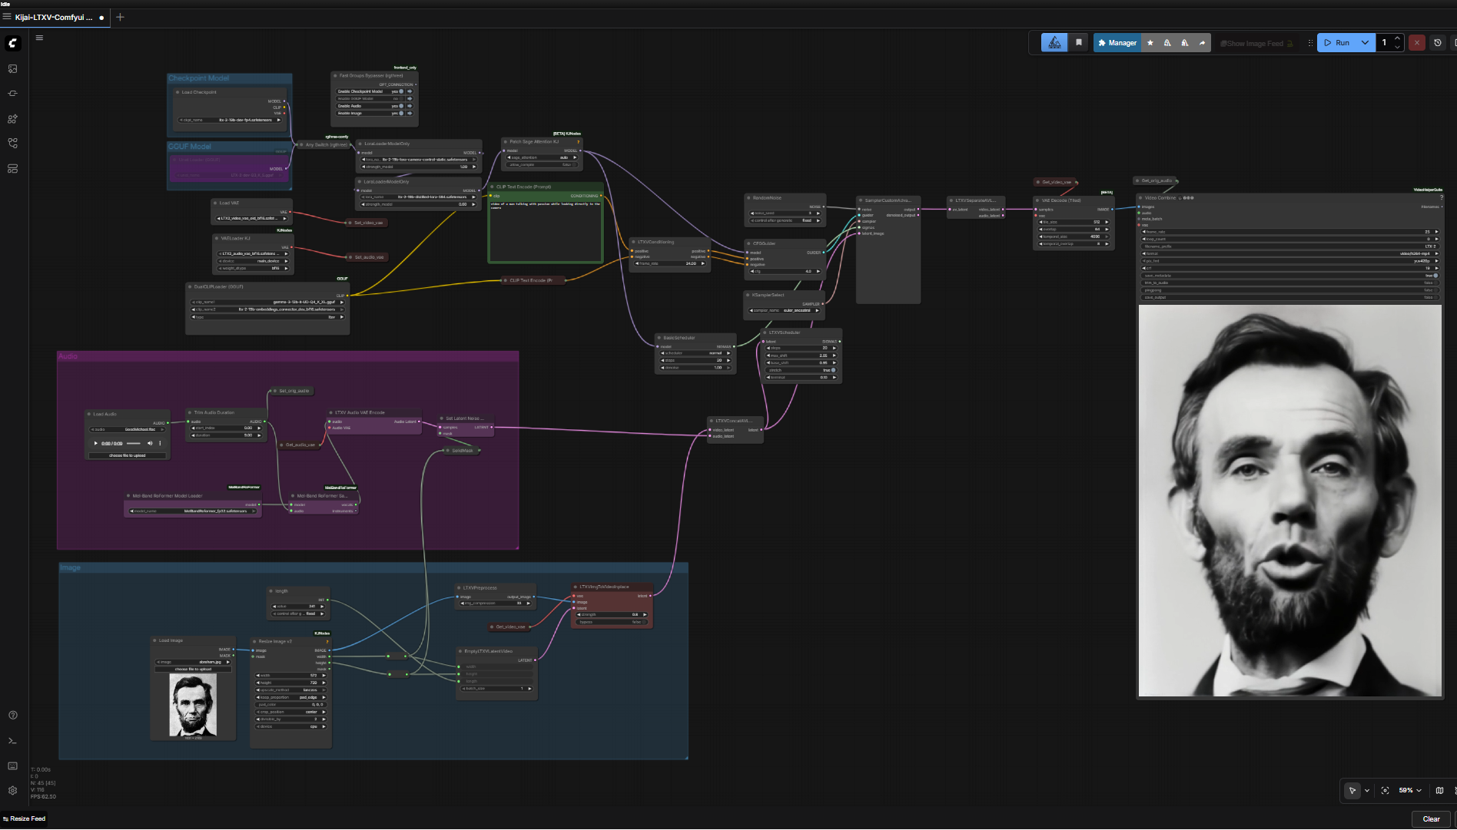Cancel current run with red X button

click(x=1417, y=43)
